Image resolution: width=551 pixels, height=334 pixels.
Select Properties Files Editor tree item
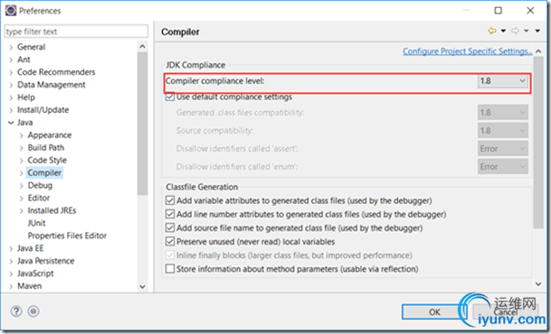(67, 236)
